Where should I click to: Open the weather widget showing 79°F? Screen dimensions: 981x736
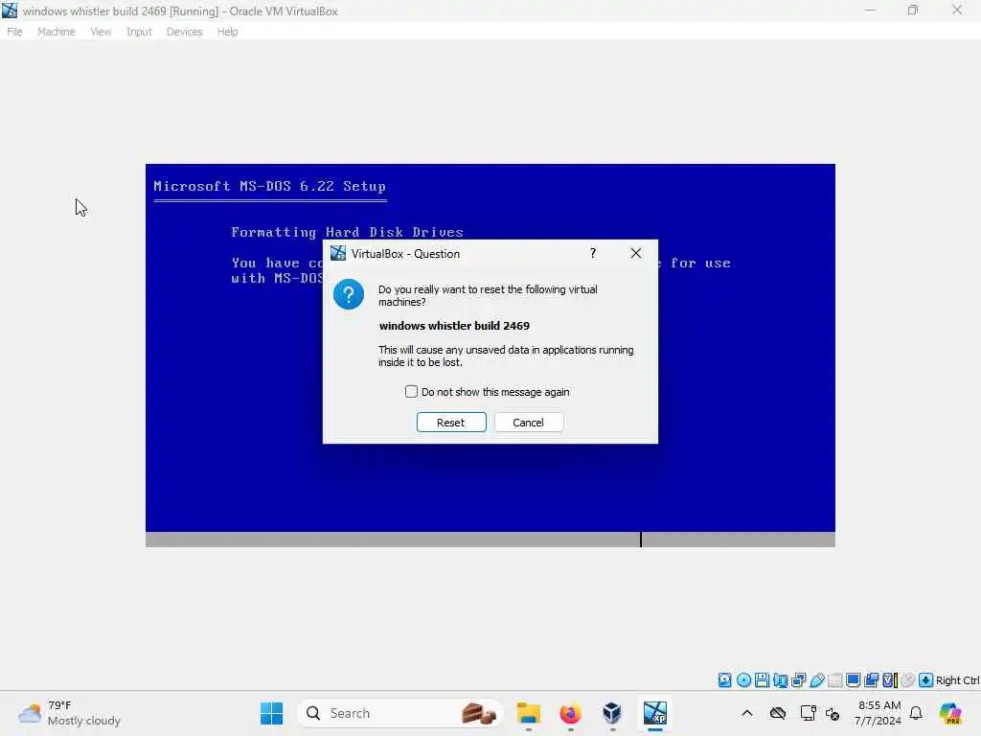pyautogui.click(x=69, y=713)
